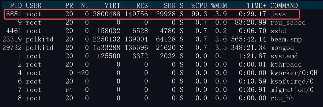Click the VIRT column header
The height and width of the screenshot is (107, 323).
pos(113,5)
